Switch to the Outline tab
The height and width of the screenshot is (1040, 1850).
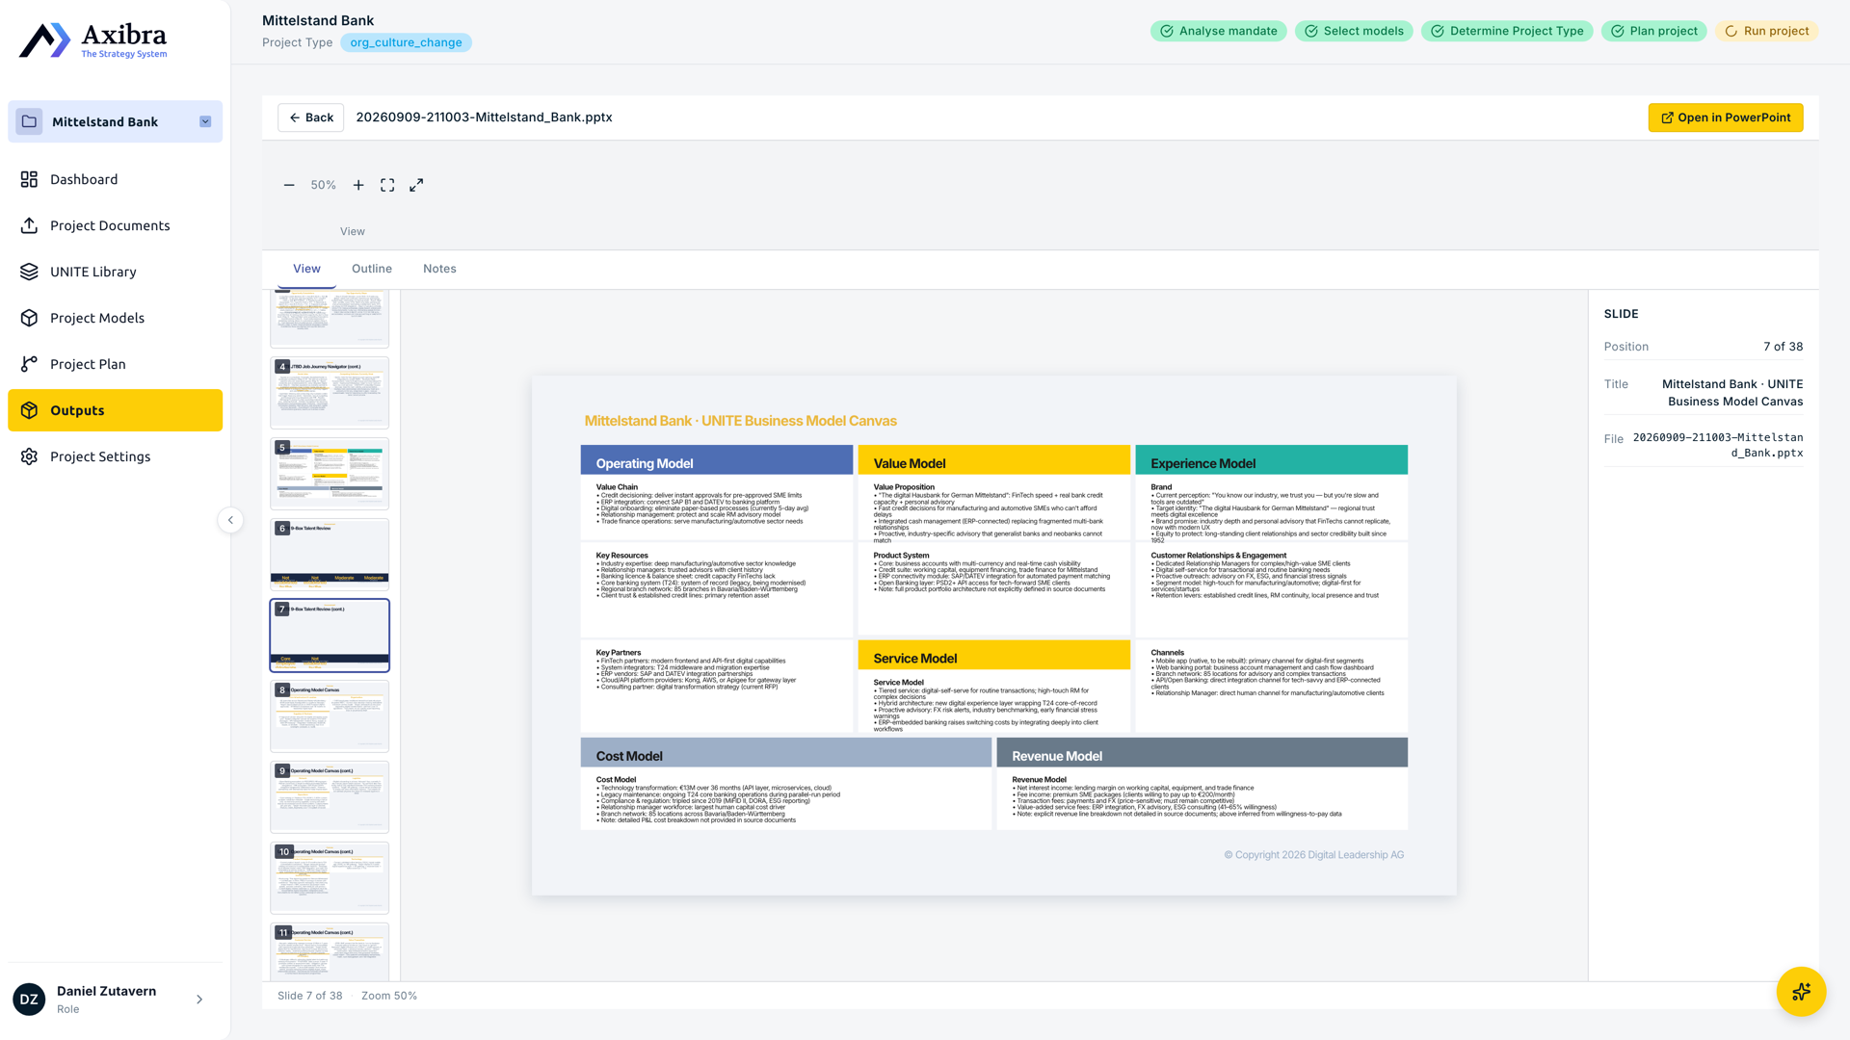click(x=372, y=269)
